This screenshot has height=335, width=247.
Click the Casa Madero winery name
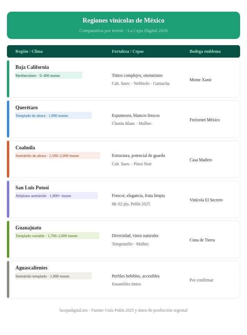pos(201,160)
